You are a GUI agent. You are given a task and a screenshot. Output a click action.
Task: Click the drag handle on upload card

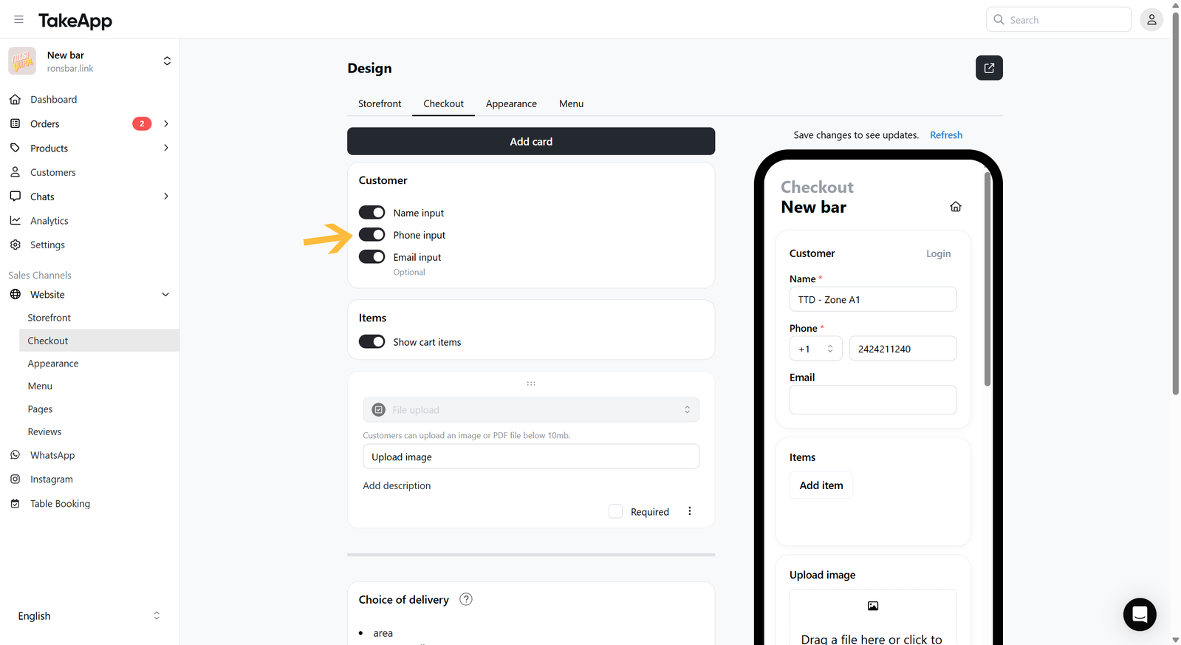coord(531,383)
